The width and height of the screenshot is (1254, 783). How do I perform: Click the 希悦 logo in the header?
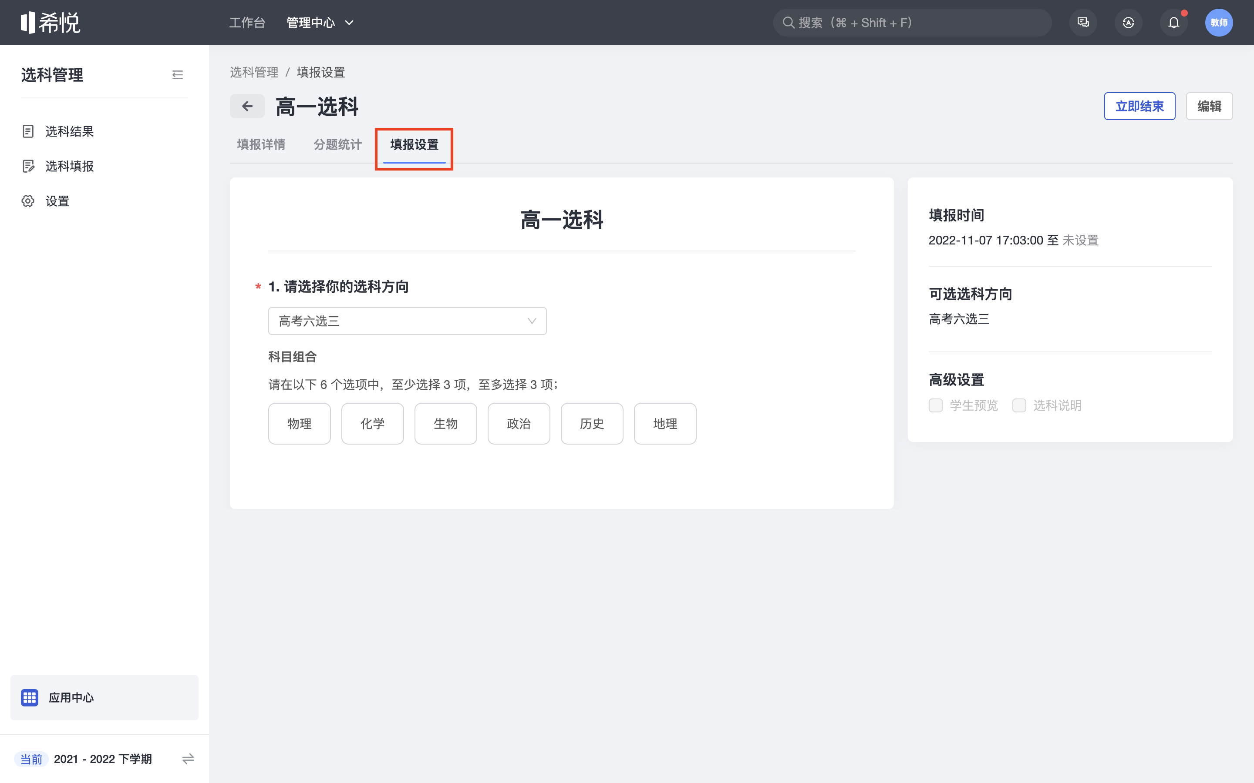[x=50, y=23]
